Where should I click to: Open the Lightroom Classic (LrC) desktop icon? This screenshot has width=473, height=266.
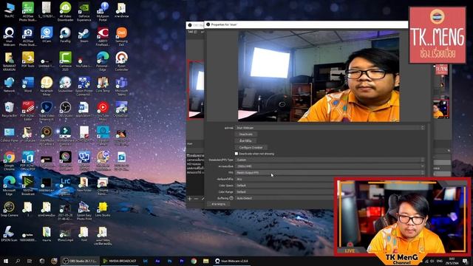tap(65, 185)
